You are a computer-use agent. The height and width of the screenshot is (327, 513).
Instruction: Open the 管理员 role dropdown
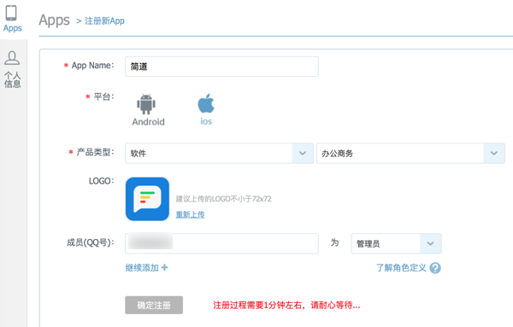(396, 243)
